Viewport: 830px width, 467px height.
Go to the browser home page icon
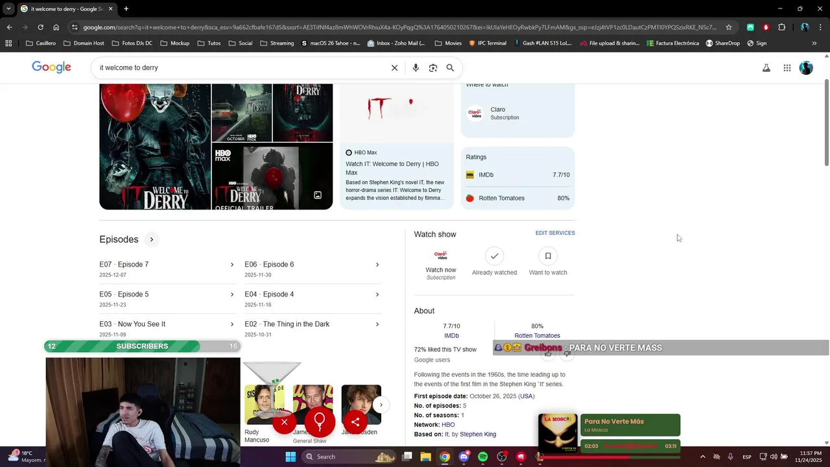point(56,27)
